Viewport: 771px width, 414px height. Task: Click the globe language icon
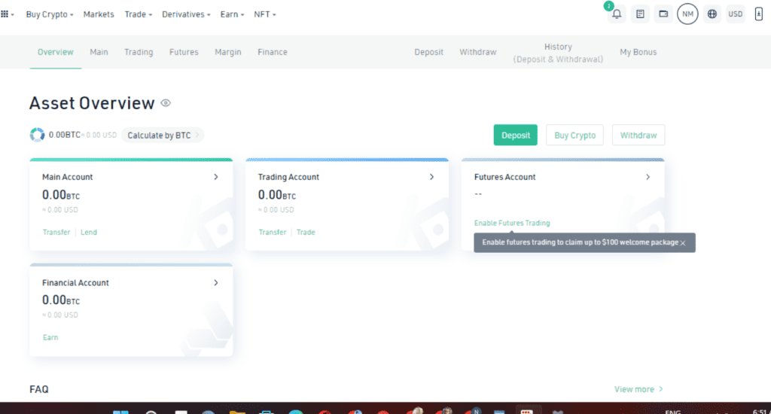click(x=712, y=14)
